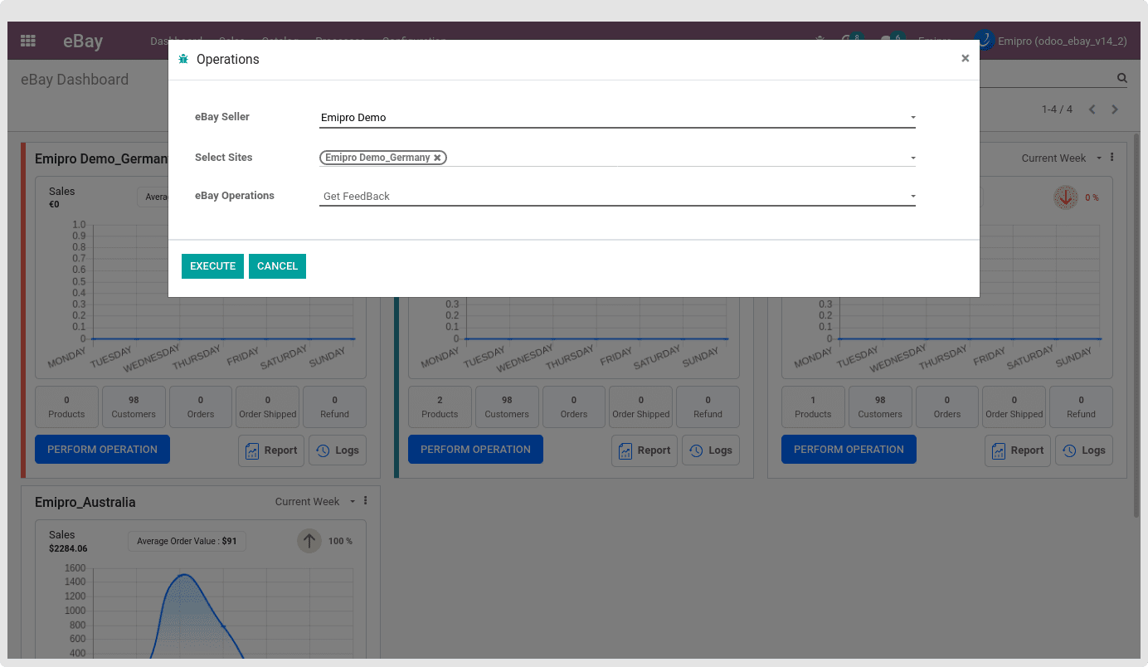Click the Emipro user avatar in the top bar
This screenshot has height=667, width=1148.
pos(984,40)
